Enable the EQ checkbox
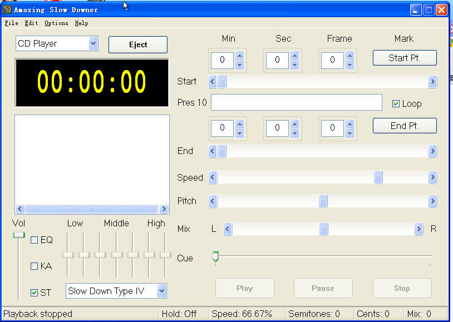This screenshot has width=453, height=322. (x=35, y=240)
